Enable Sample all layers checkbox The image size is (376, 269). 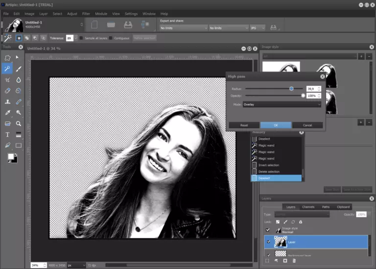pos(81,38)
